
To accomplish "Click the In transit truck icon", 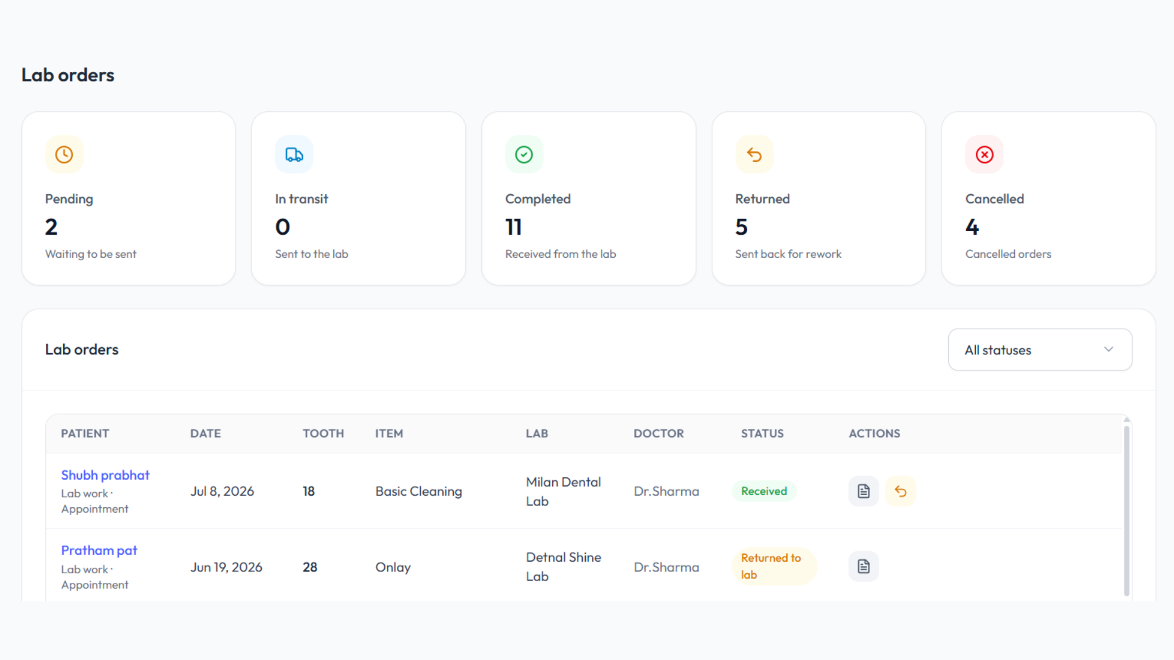I will point(294,155).
